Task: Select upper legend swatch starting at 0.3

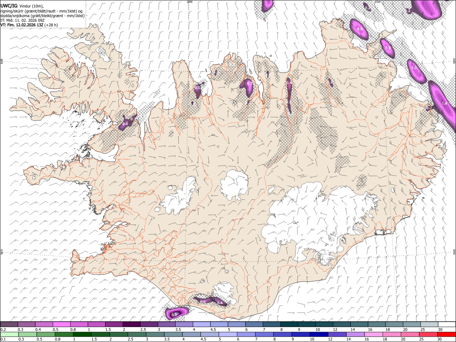Action: (x=26, y=324)
